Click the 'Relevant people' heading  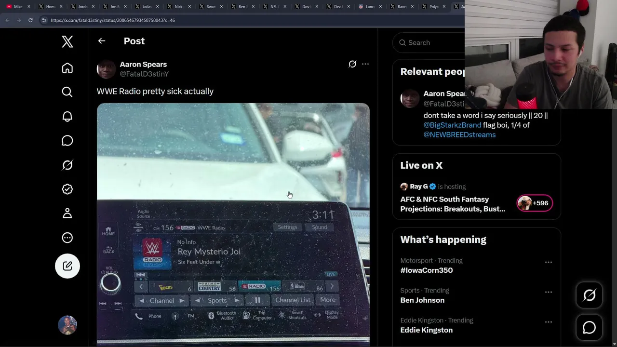point(432,72)
